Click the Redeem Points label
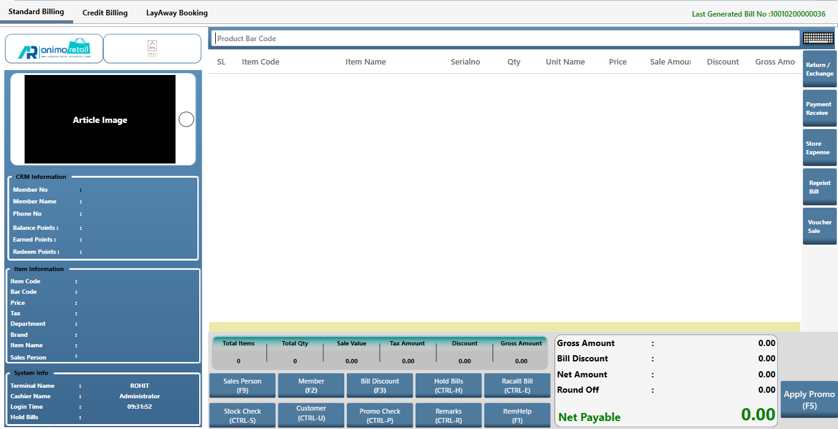The width and height of the screenshot is (838, 429). (x=36, y=252)
